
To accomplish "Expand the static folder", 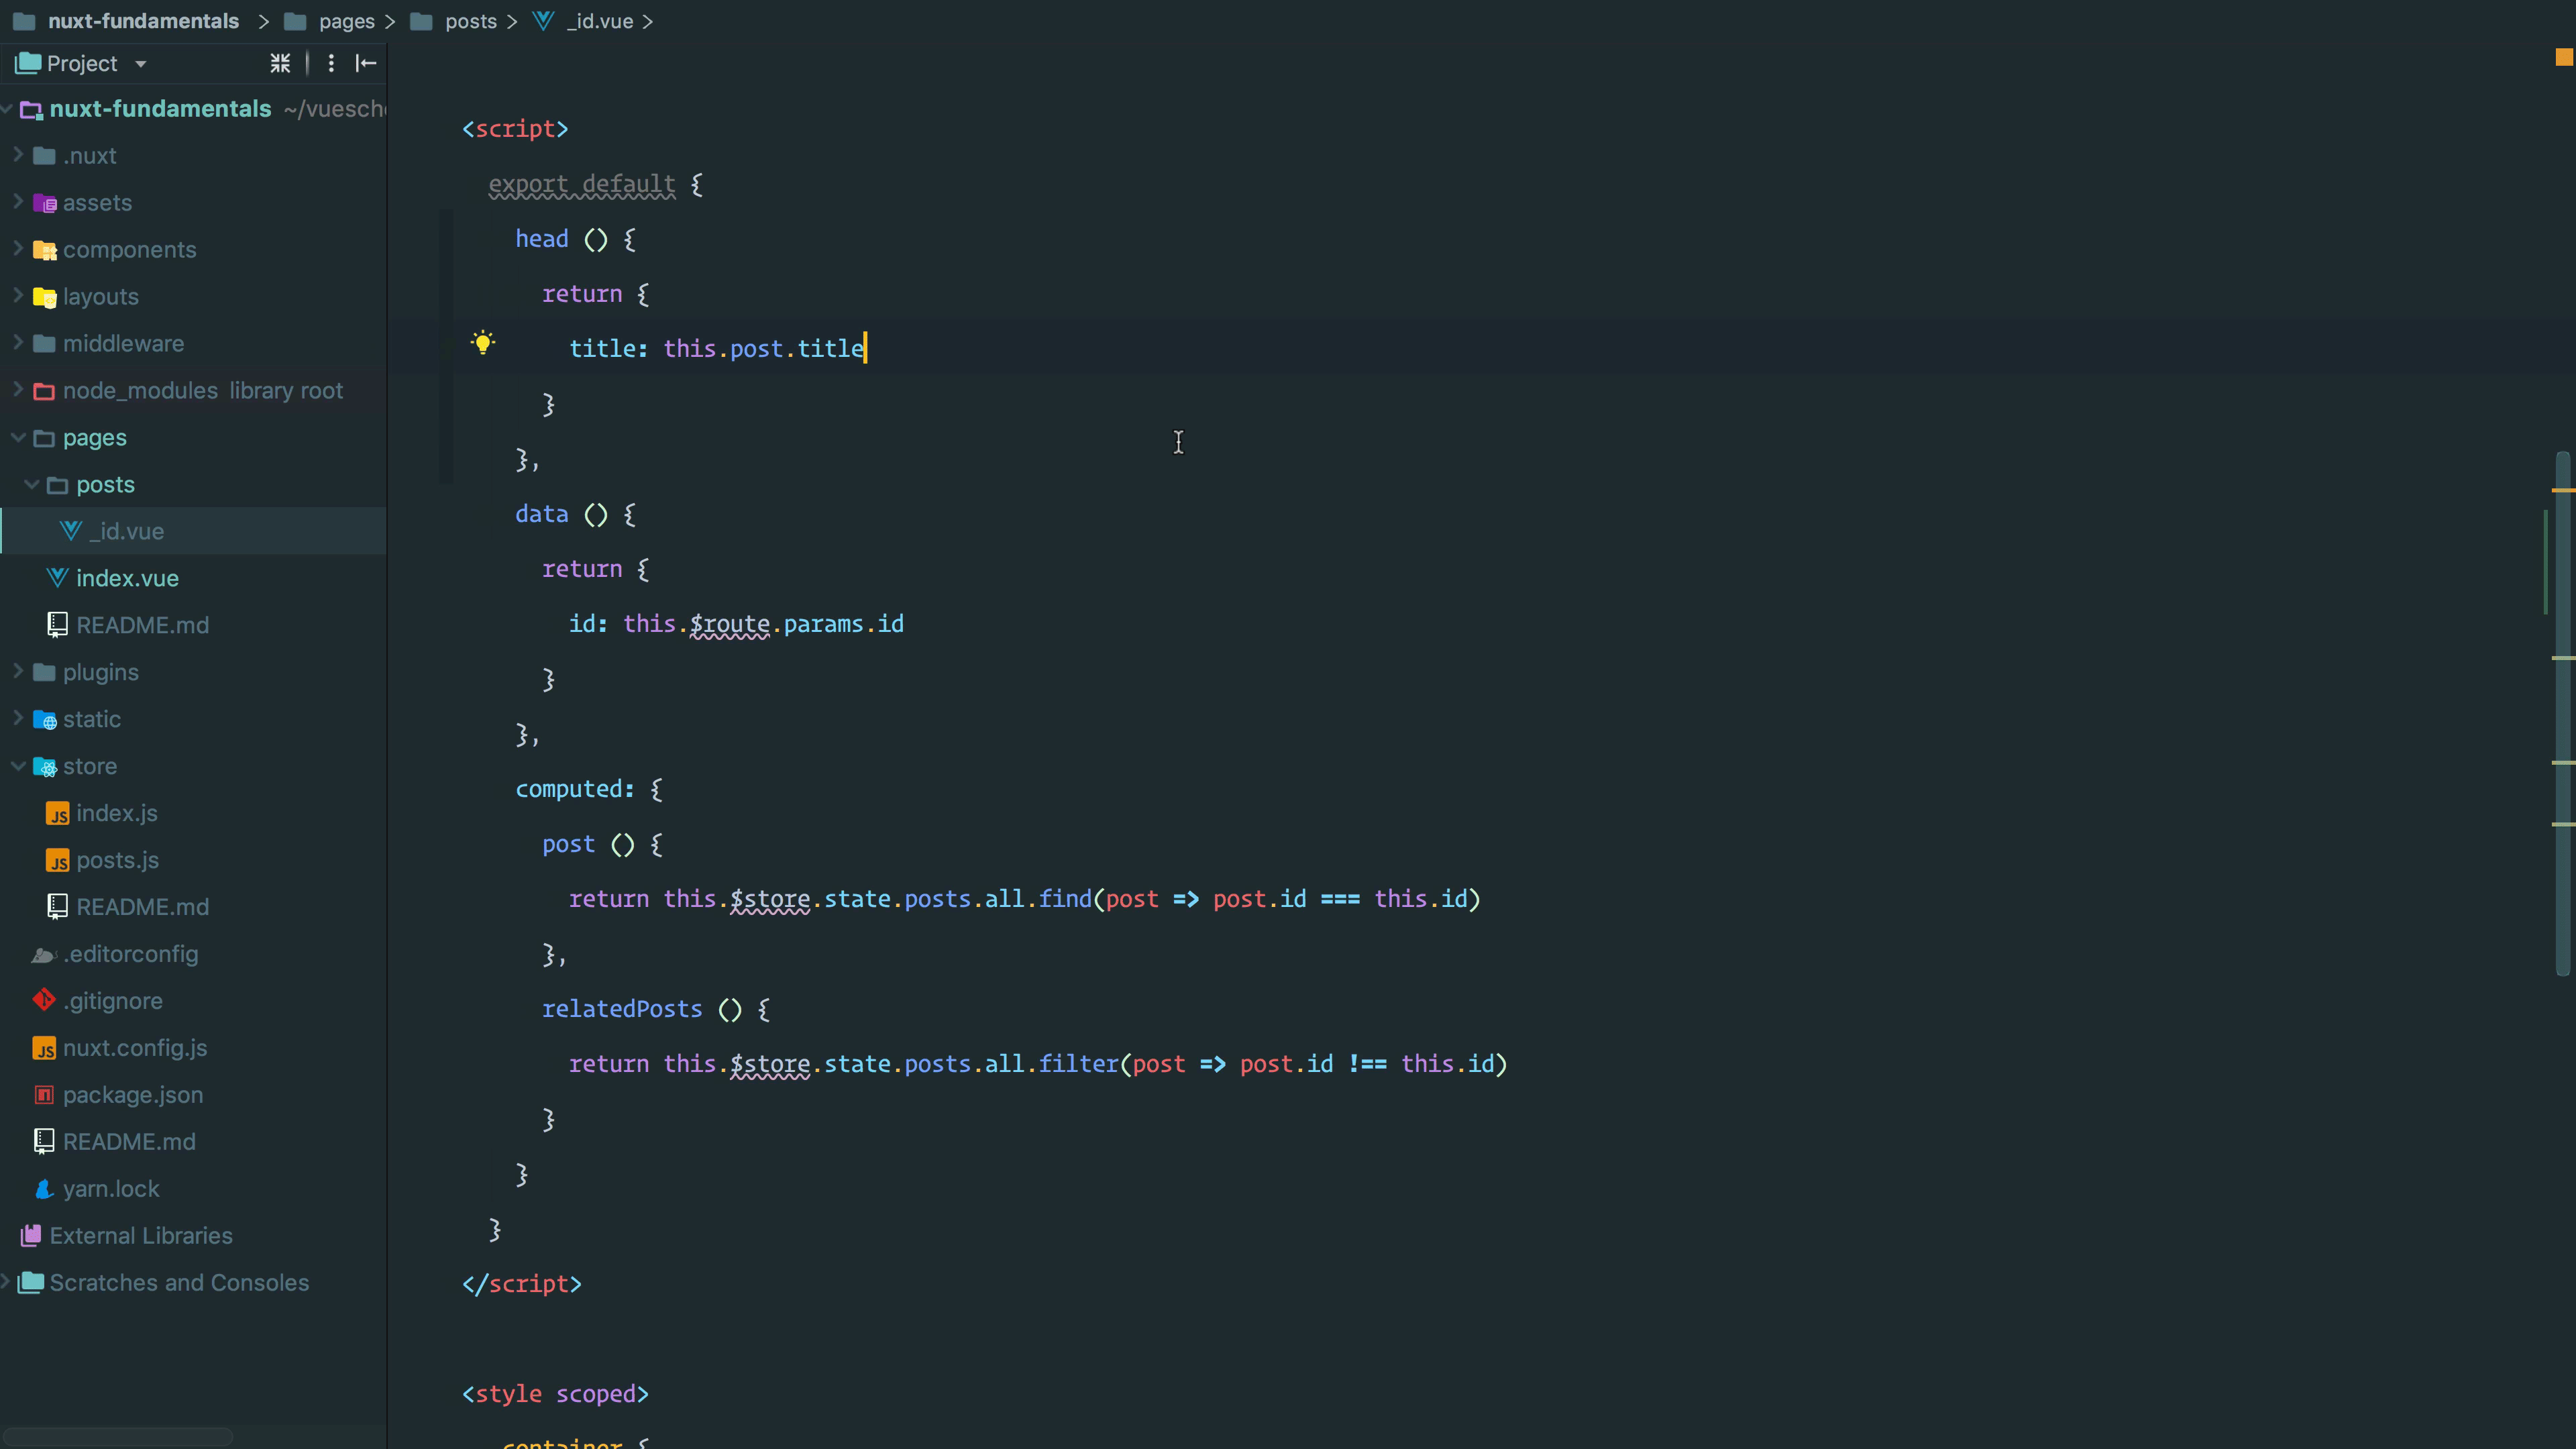I will tap(18, 718).
